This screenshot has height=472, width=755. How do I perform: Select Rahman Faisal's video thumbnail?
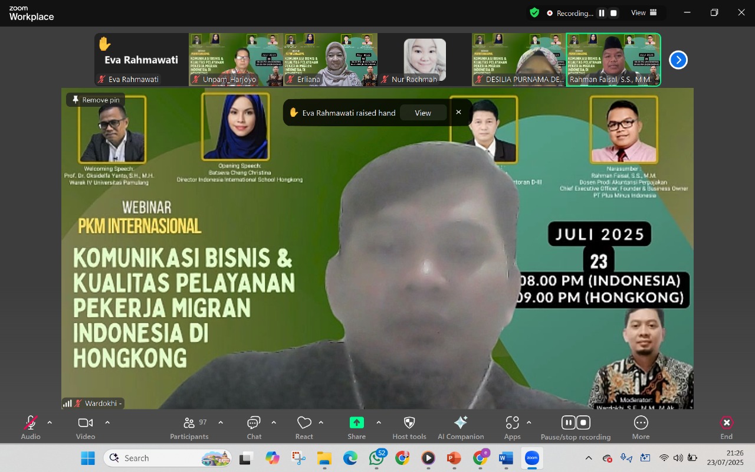pyautogui.click(x=613, y=60)
